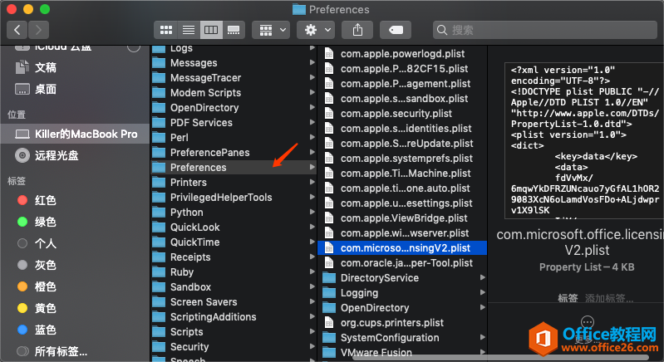Expand the PreferencePanes folder arrow
The image size is (664, 362).
312,152
